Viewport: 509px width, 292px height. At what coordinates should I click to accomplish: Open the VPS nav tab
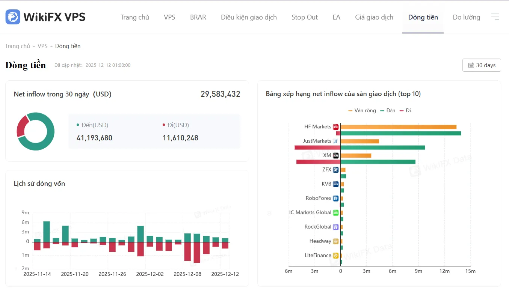pos(169,17)
